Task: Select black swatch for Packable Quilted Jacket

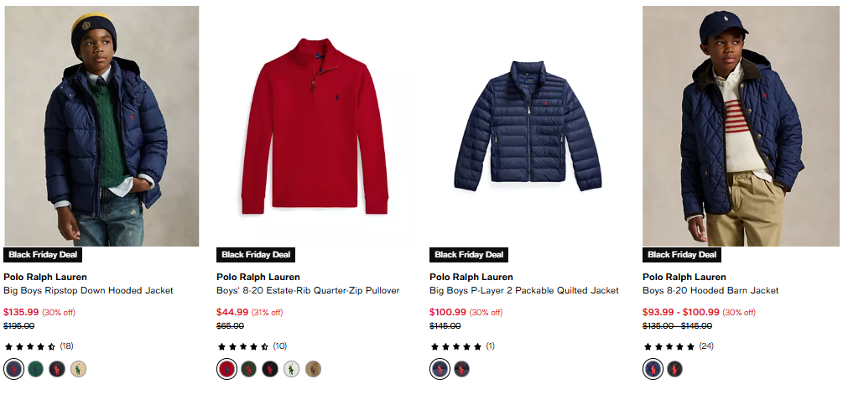Action: click(x=461, y=368)
